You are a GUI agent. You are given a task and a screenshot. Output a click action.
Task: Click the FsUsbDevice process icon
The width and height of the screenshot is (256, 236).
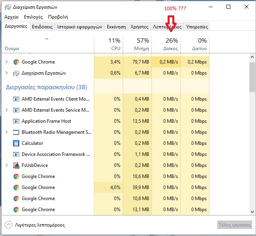[x=16, y=165]
